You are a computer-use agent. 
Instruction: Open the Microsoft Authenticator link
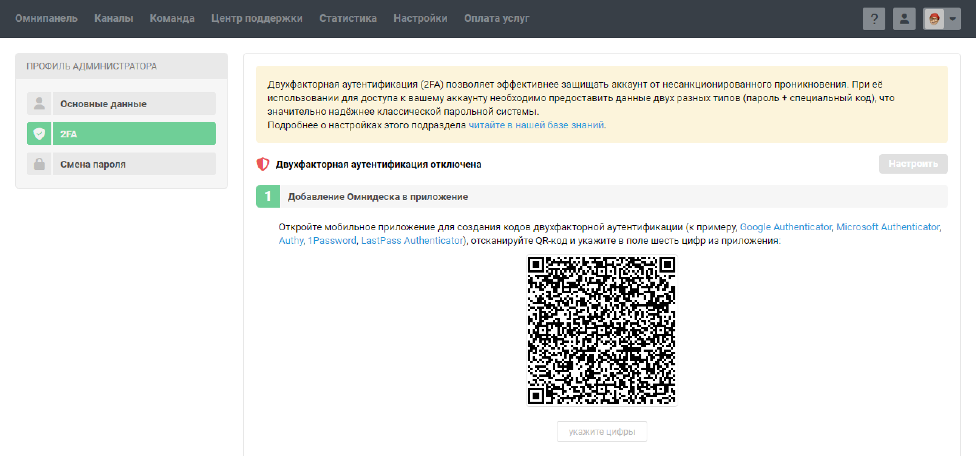click(888, 227)
